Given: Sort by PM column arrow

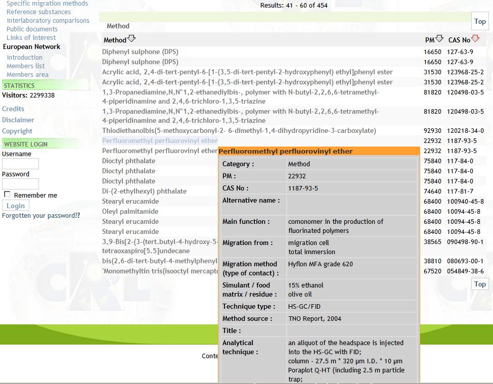Looking at the screenshot, I should 439,39.
